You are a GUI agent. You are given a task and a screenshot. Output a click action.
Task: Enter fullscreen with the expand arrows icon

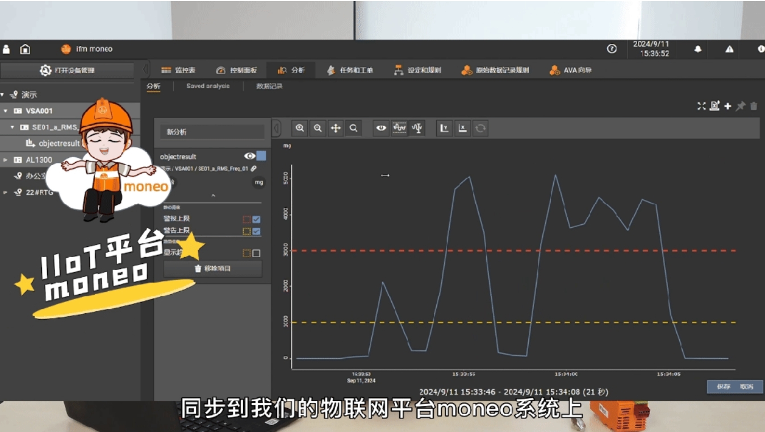coord(701,106)
